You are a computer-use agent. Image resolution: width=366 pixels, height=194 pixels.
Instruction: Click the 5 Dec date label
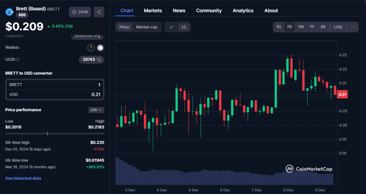coord(193,190)
